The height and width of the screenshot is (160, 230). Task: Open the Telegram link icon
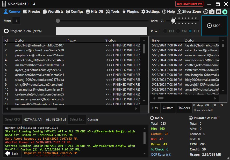coord(225,12)
